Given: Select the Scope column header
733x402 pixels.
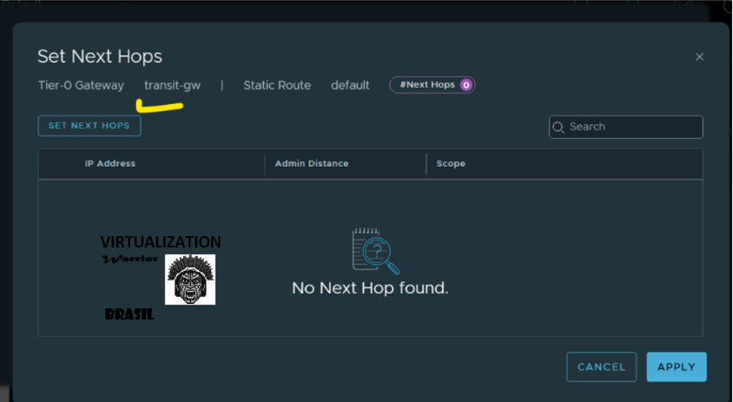Looking at the screenshot, I should 450,163.
